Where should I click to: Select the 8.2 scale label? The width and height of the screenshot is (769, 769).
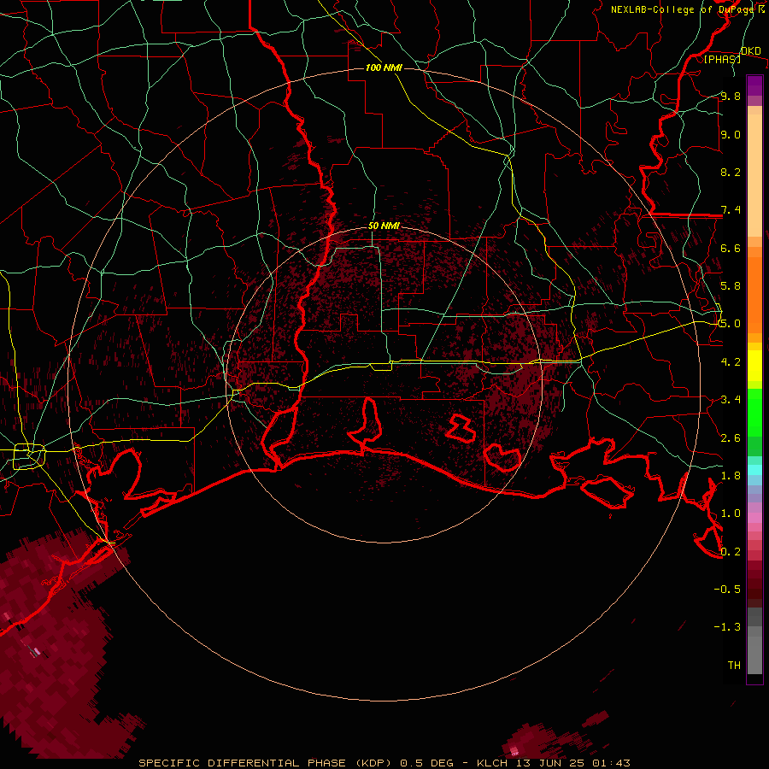coord(731,172)
